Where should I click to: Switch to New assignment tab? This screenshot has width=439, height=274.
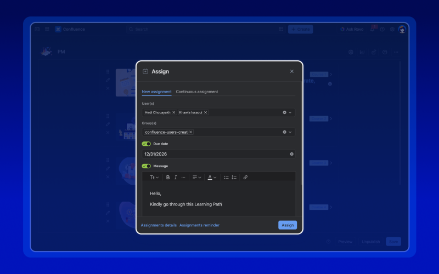click(x=156, y=92)
